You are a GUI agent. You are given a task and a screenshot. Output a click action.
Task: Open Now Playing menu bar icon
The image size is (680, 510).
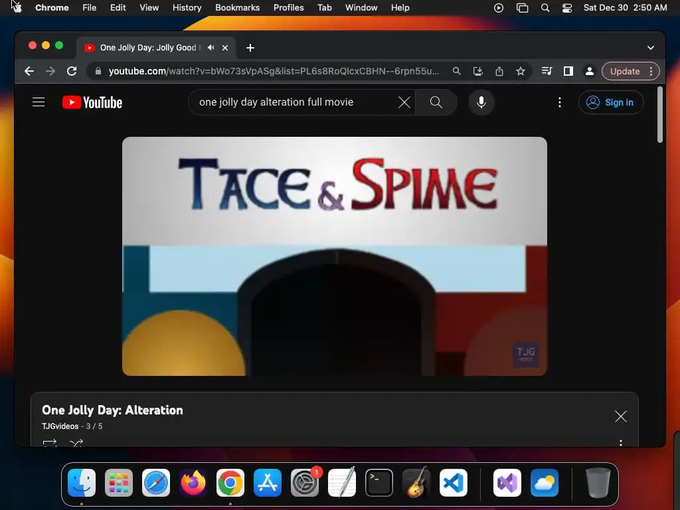pos(499,7)
